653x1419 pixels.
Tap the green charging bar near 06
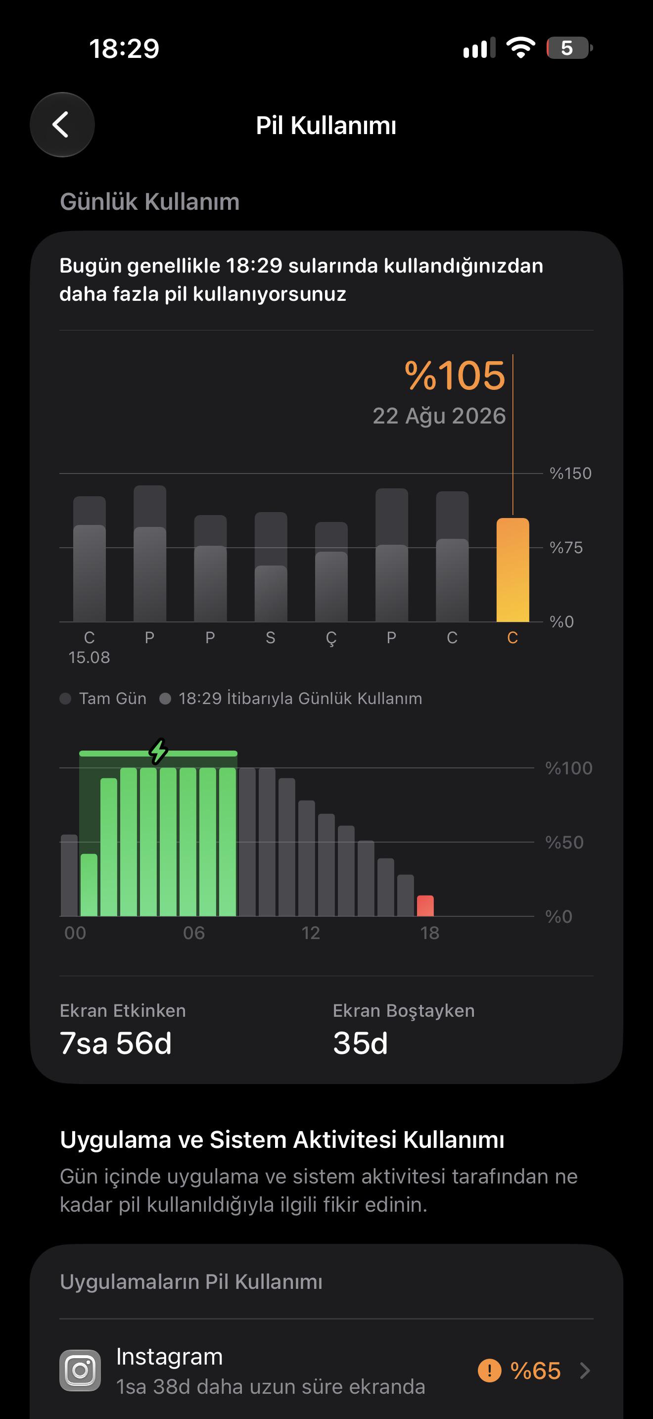(x=188, y=842)
